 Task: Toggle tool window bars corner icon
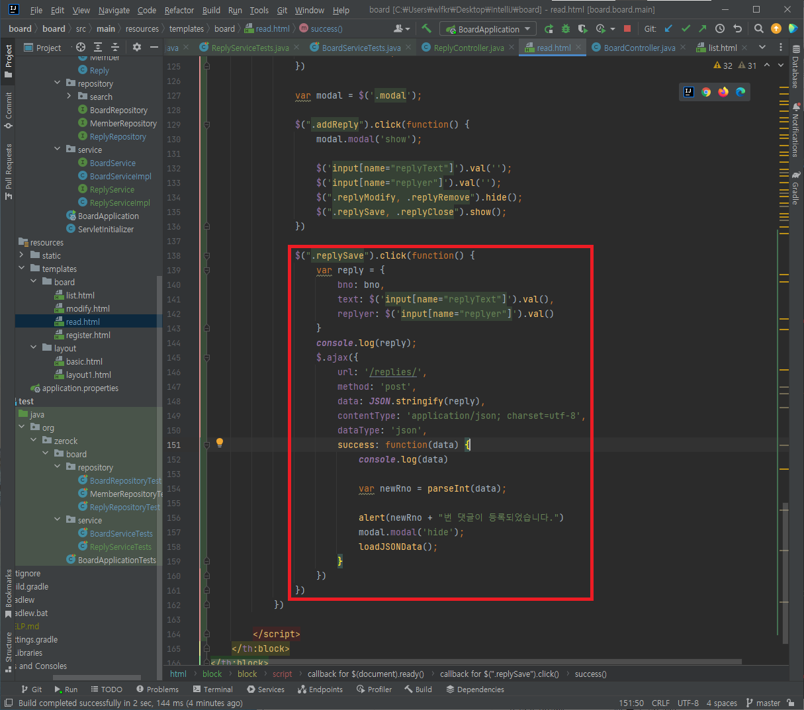click(x=9, y=703)
